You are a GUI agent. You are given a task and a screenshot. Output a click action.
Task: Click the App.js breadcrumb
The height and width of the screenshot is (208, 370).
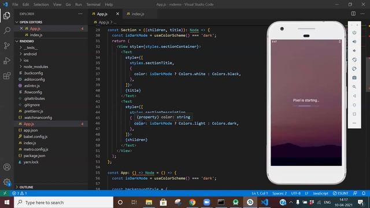(103, 22)
